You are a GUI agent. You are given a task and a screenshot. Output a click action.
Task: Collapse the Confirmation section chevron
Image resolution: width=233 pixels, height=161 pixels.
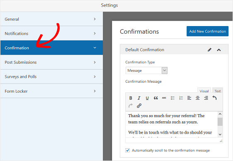[95, 48]
